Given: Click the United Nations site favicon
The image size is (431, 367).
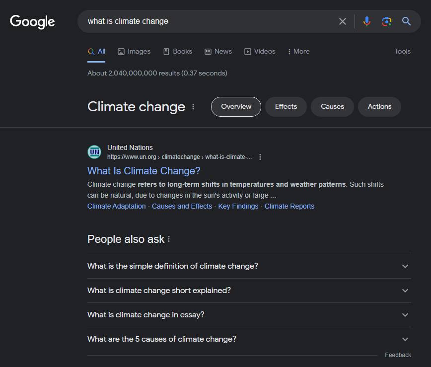Looking at the screenshot, I should [94, 152].
